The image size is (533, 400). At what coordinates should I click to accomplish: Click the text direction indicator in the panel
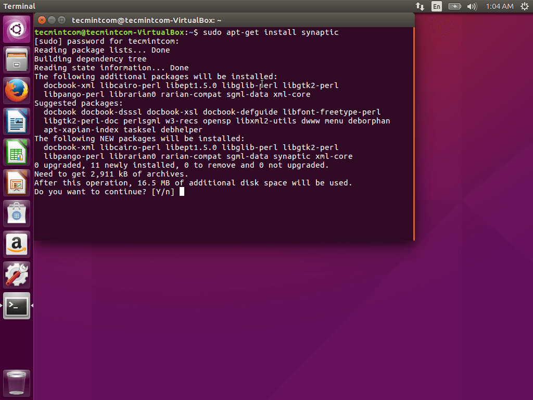click(421, 6)
